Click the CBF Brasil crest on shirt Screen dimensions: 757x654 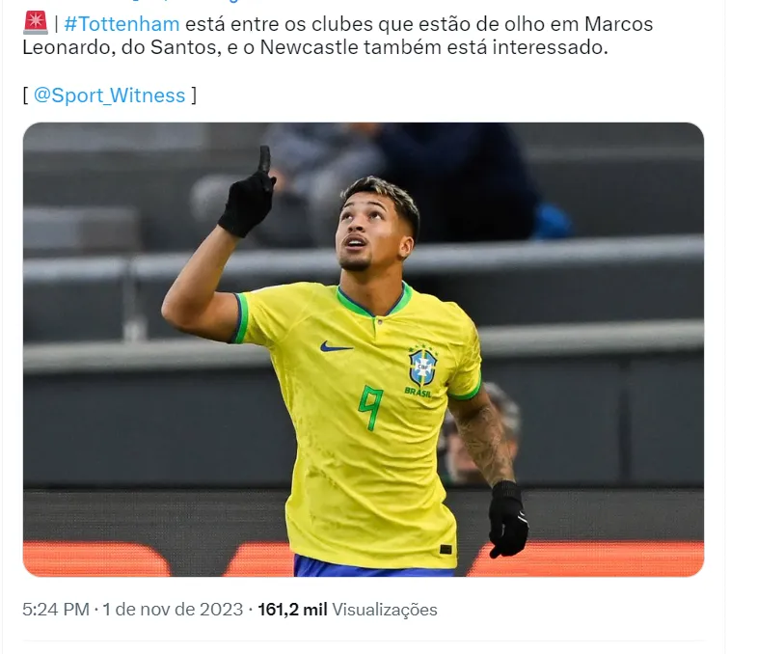point(421,370)
